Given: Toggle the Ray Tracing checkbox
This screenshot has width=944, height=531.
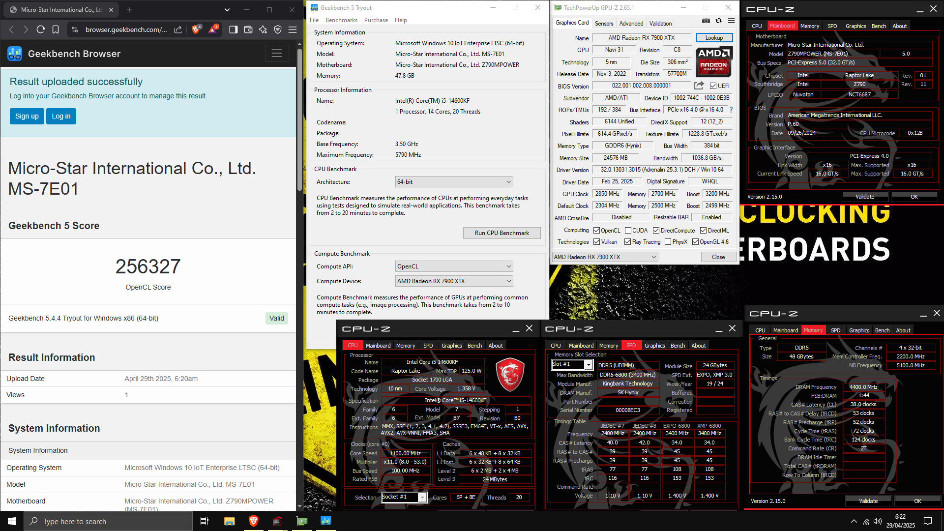Looking at the screenshot, I should pyautogui.click(x=627, y=242).
